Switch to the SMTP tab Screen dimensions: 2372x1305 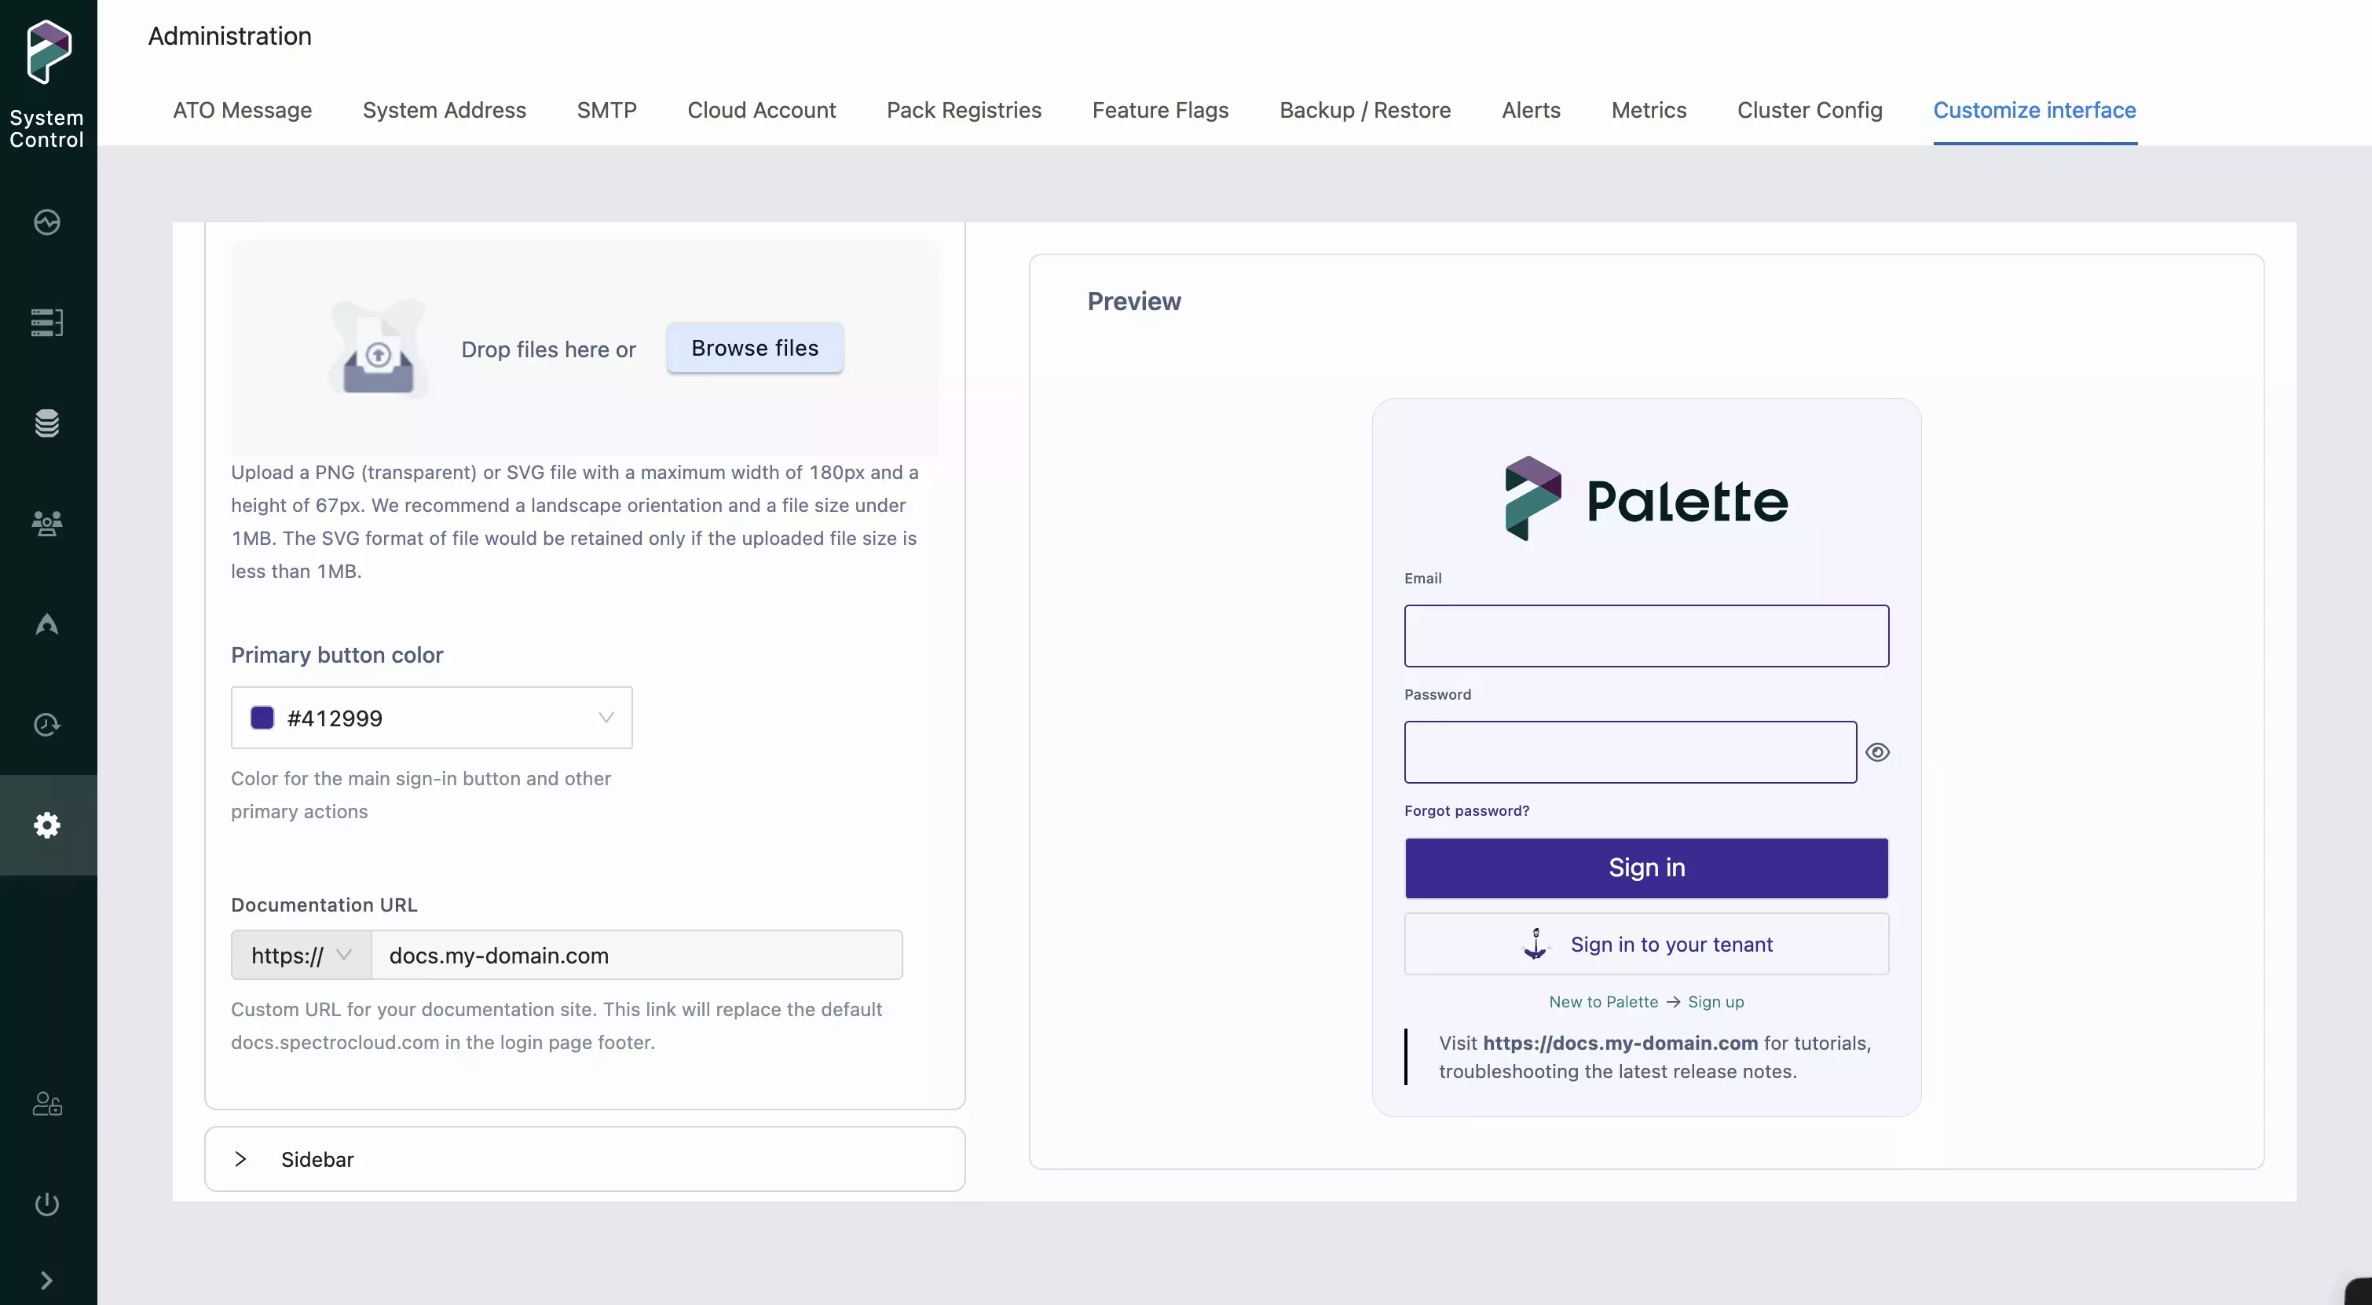click(607, 109)
